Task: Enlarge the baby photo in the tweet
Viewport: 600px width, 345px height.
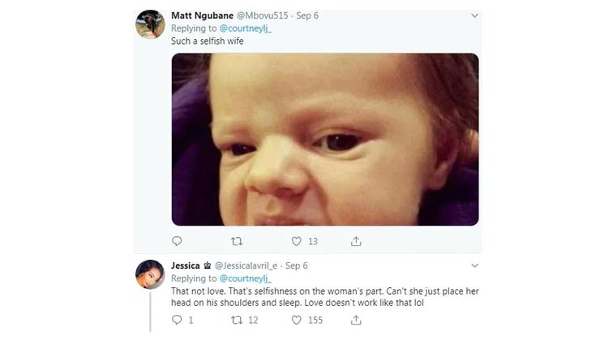Action: pos(324,139)
